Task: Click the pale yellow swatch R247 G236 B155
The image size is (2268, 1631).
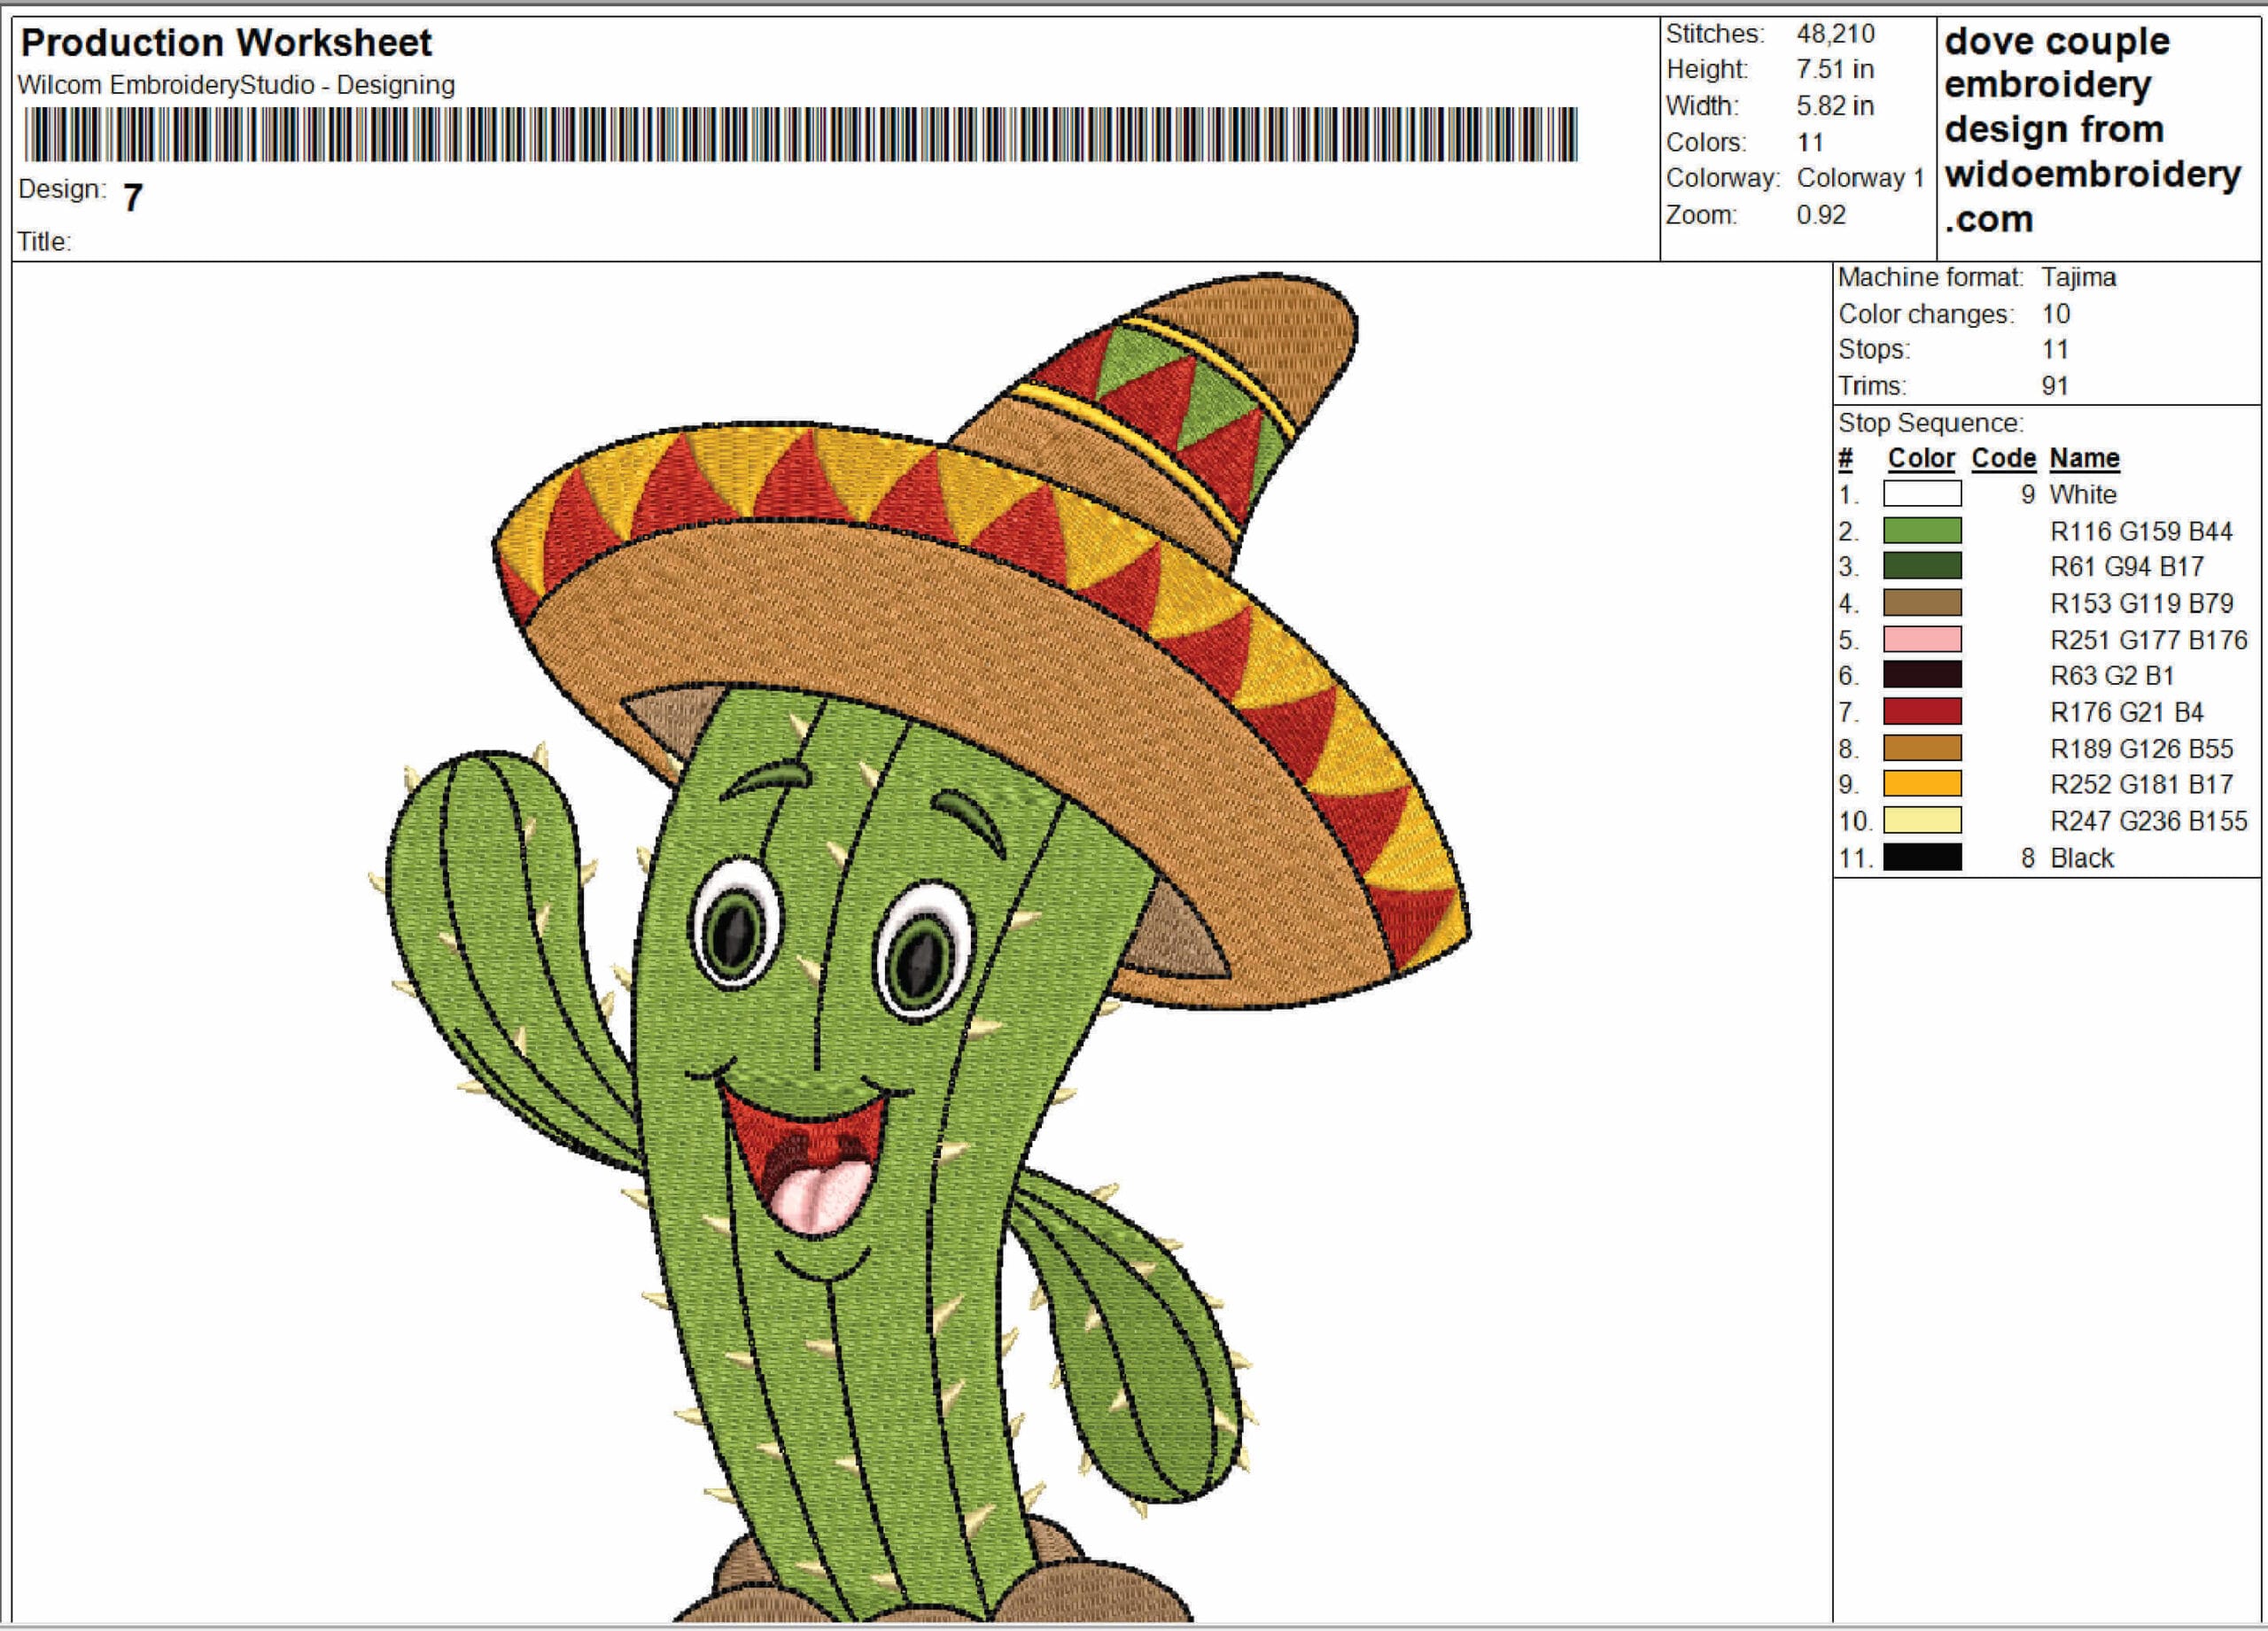Action: 1922,821
